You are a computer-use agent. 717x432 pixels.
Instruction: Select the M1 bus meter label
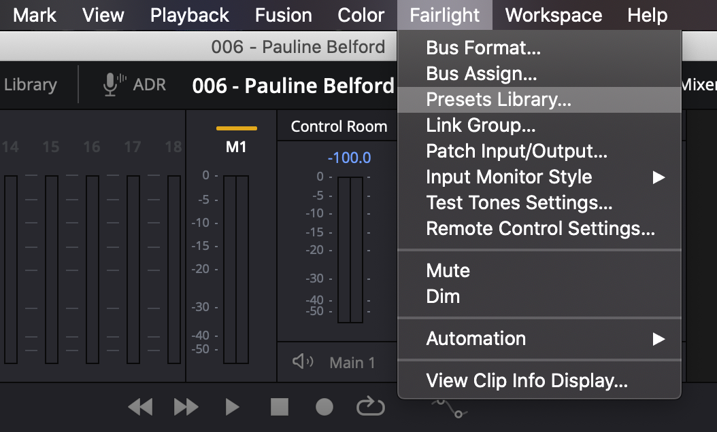pos(236,147)
